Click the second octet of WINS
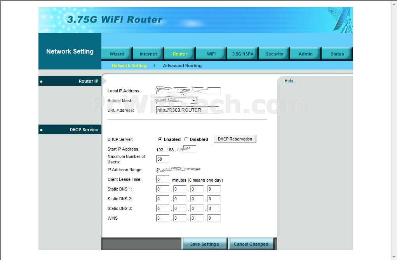Viewport: 397px width, 260px height. click(180, 218)
